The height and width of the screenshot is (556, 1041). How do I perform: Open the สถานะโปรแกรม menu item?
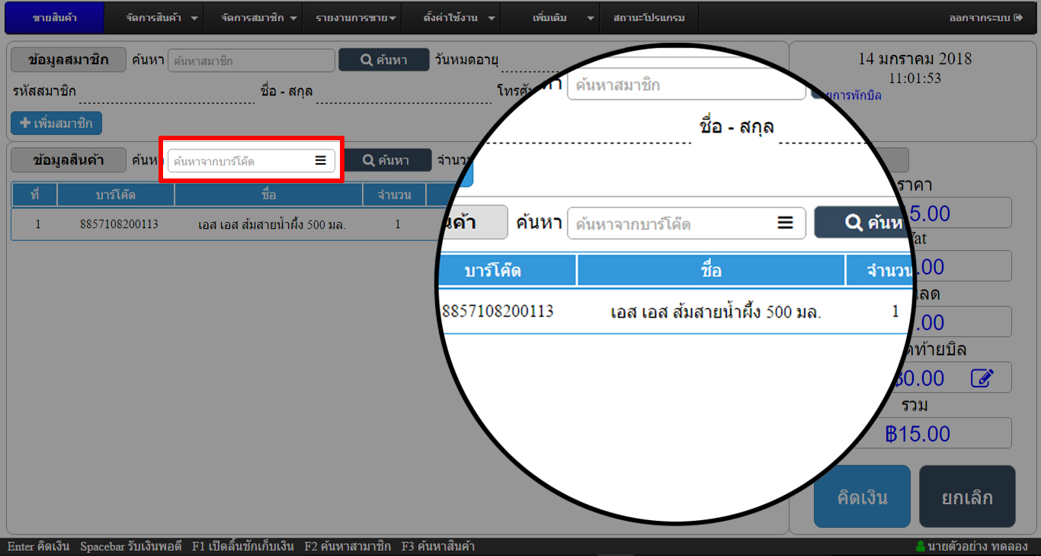click(x=649, y=18)
